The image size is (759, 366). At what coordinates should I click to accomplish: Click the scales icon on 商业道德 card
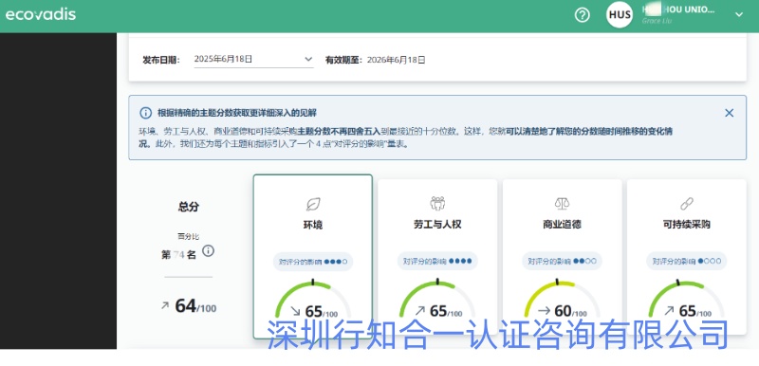tap(562, 203)
